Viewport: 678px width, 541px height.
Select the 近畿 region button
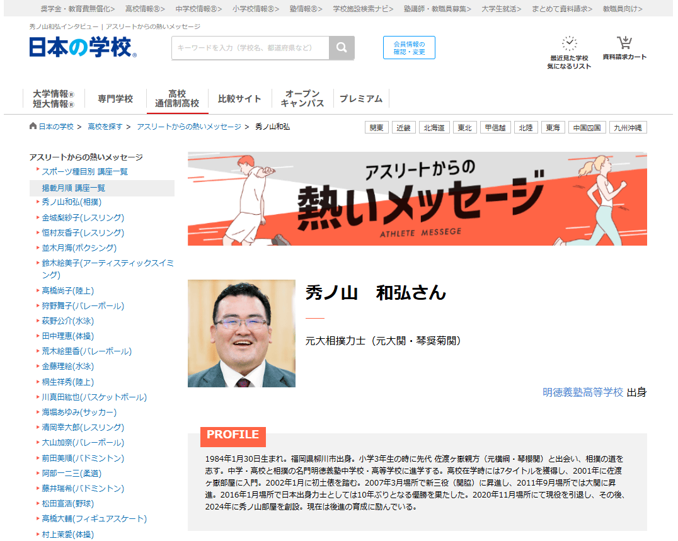[403, 128]
